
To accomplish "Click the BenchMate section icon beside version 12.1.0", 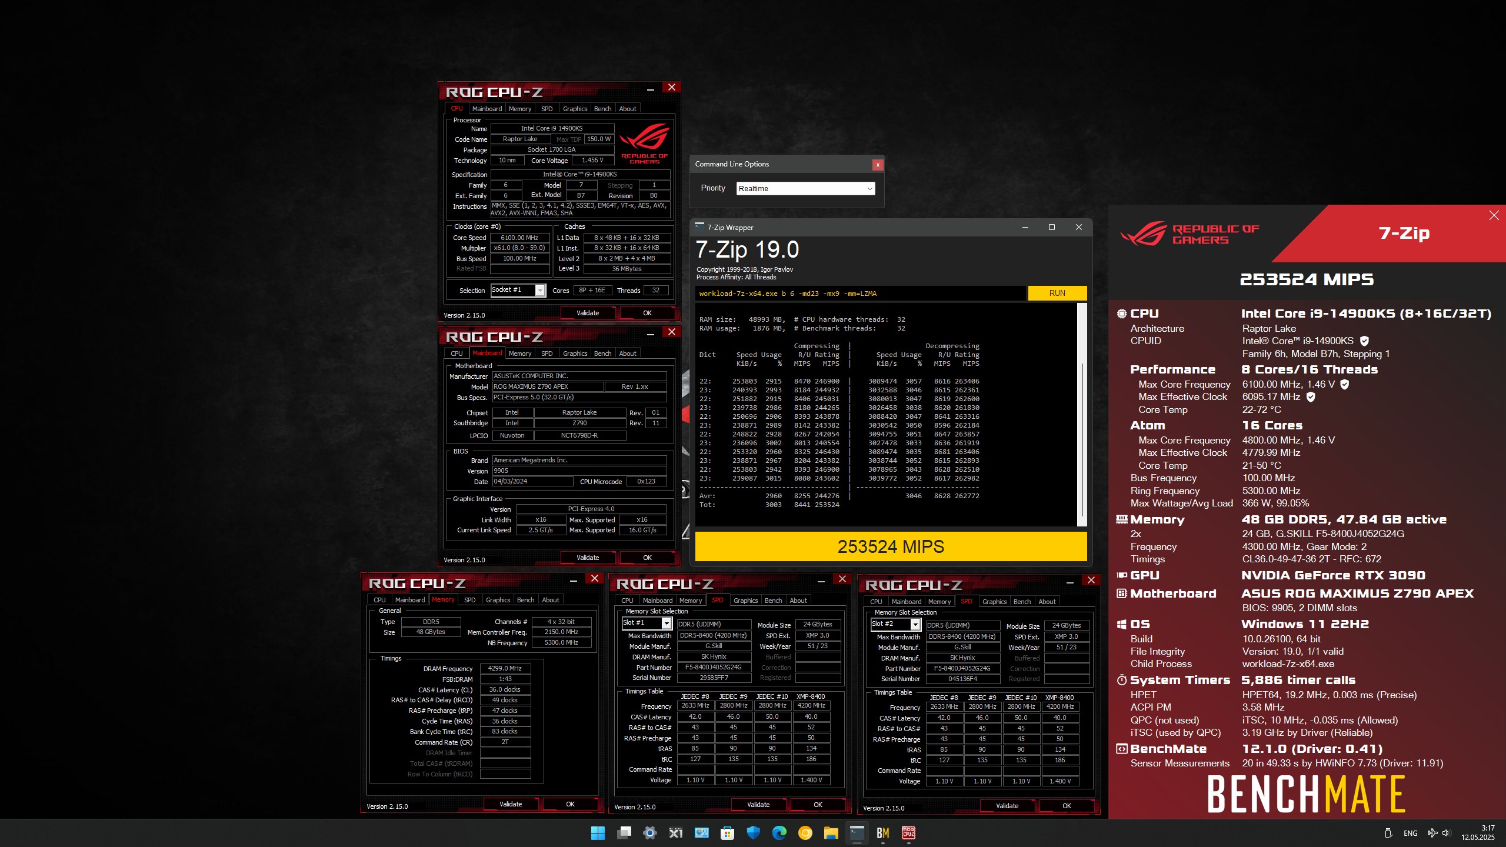I will pos(1122,749).
